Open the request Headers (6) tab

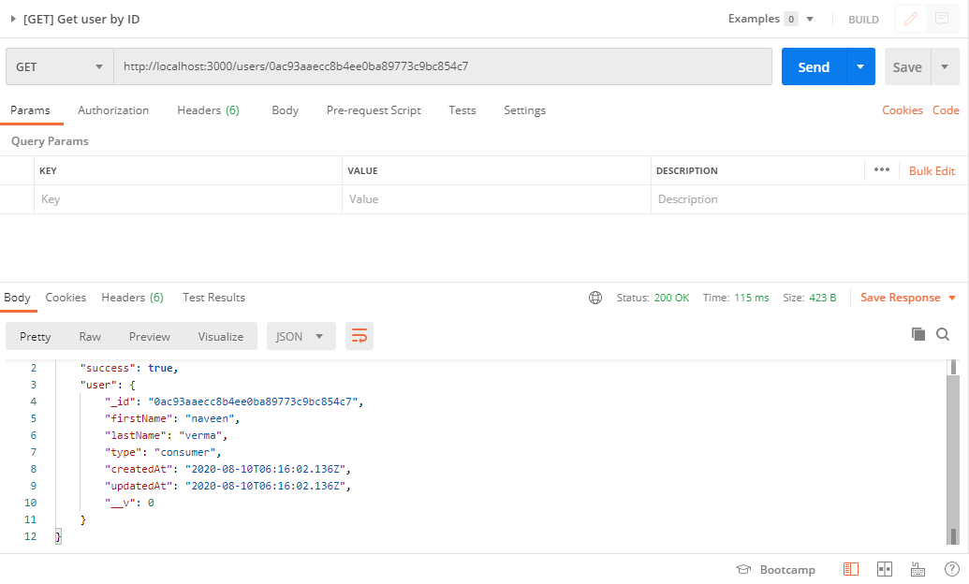(208, 110)
